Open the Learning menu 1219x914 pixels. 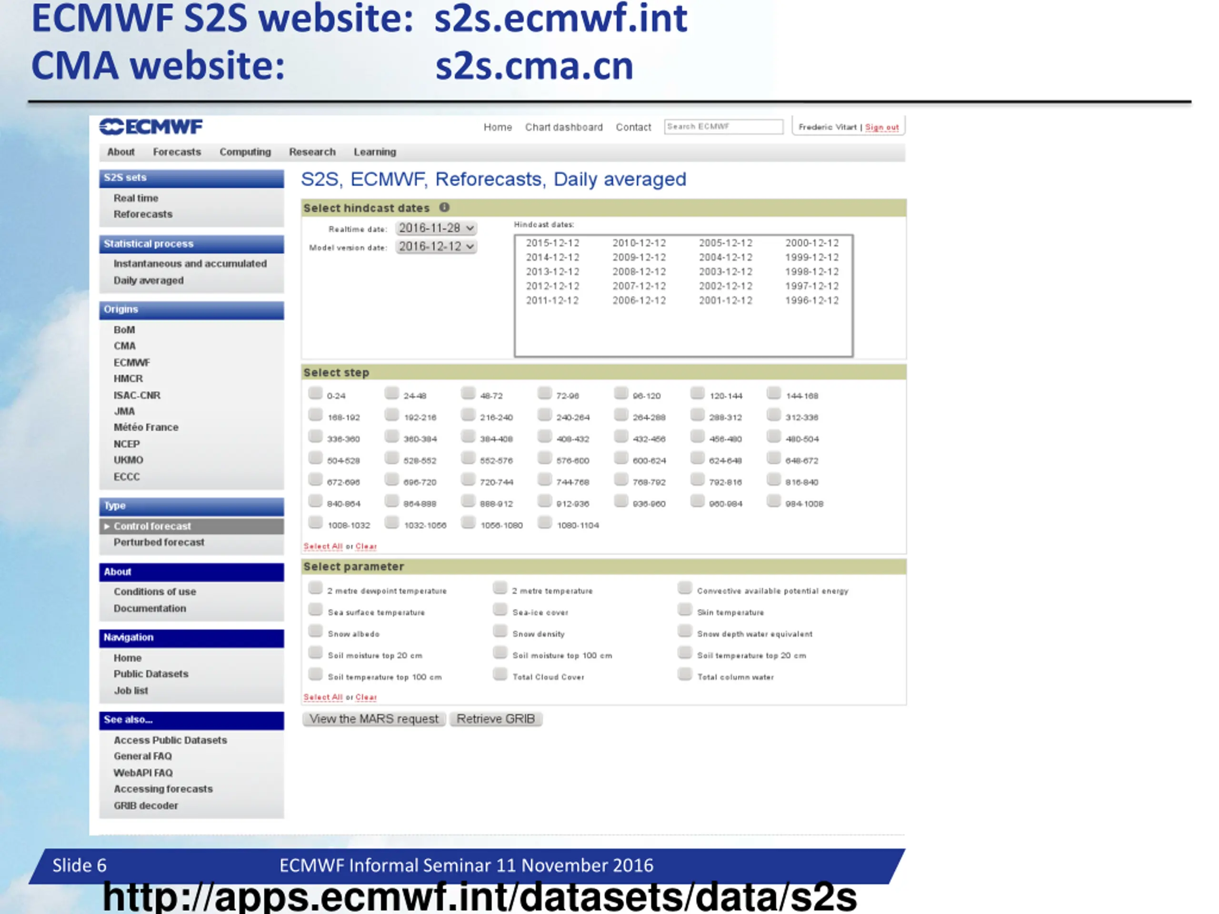click(x=375, y=152)
